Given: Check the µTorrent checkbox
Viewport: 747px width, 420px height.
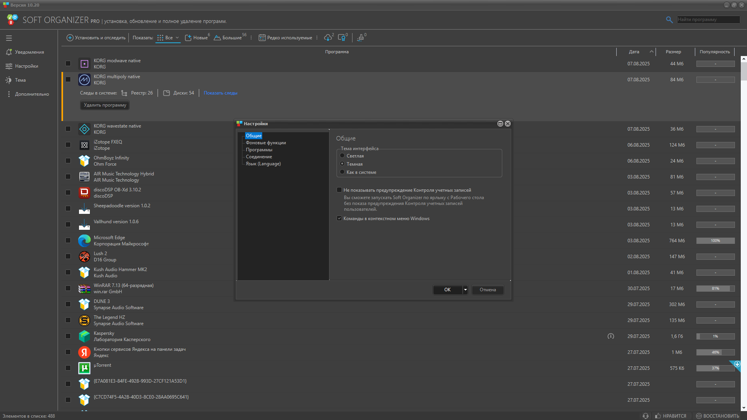Looking at the screenshot, I should 68,368.
